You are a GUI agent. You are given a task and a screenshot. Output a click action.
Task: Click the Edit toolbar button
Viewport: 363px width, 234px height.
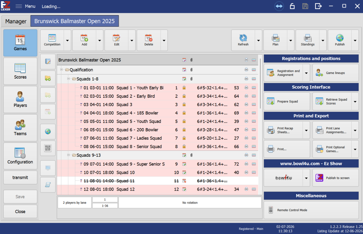(x=117, y=40)
